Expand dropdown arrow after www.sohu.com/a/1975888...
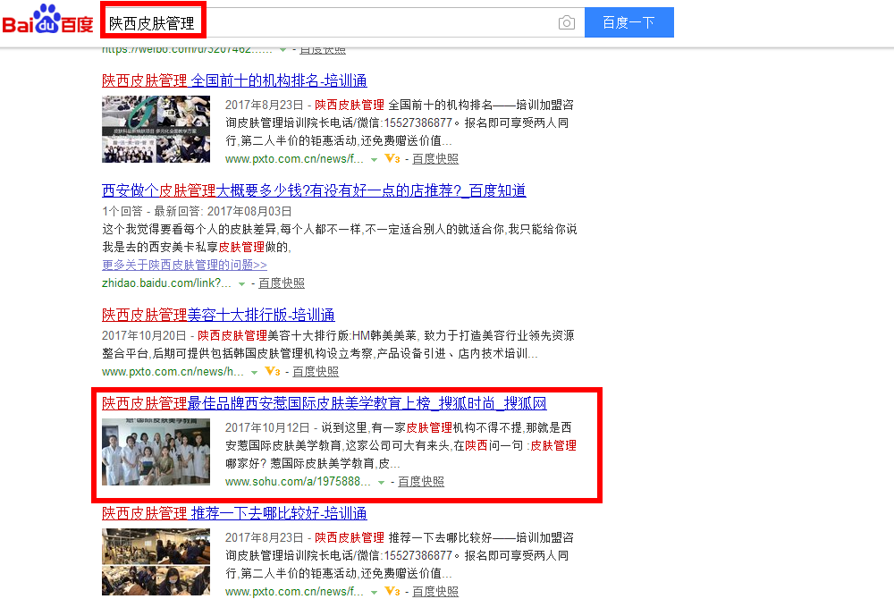Image resolution: width=894 pixels, height=616 pixels. [x=382, y=482]
